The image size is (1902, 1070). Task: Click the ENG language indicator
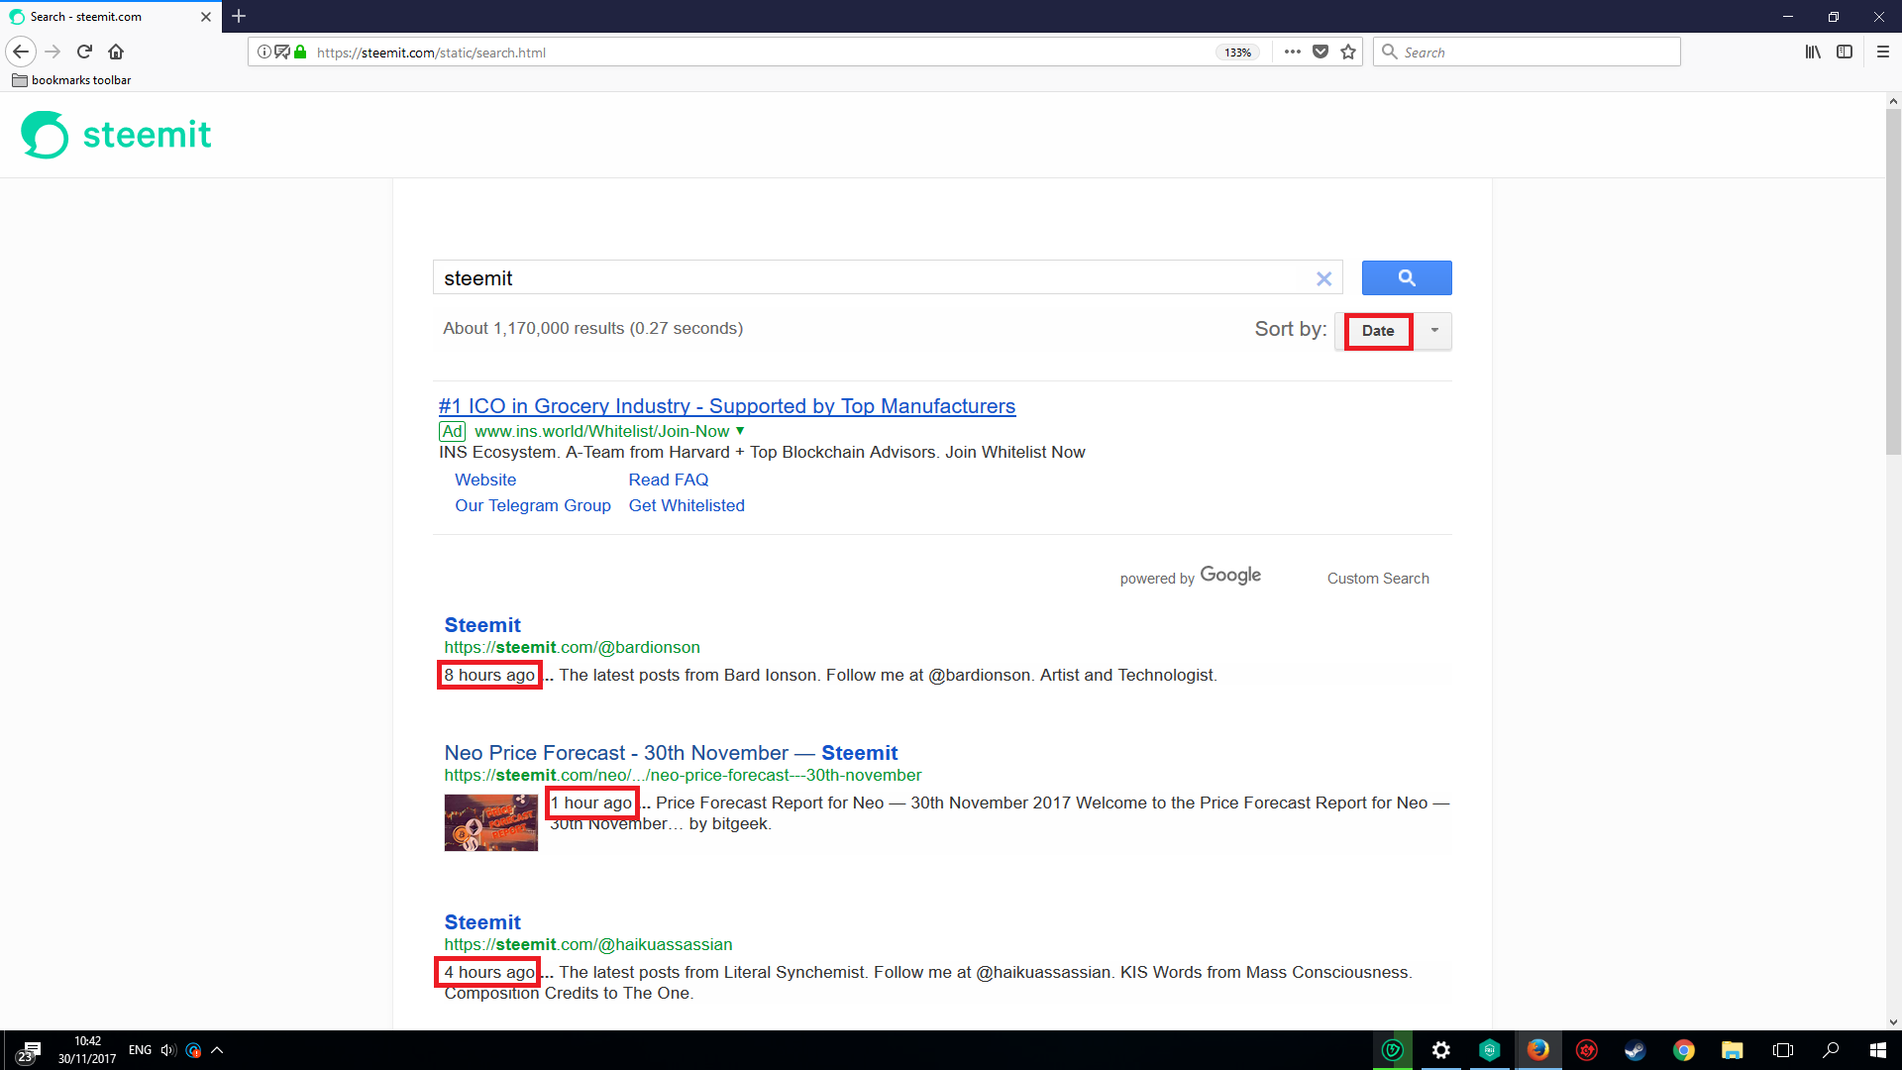(141, 1050)
